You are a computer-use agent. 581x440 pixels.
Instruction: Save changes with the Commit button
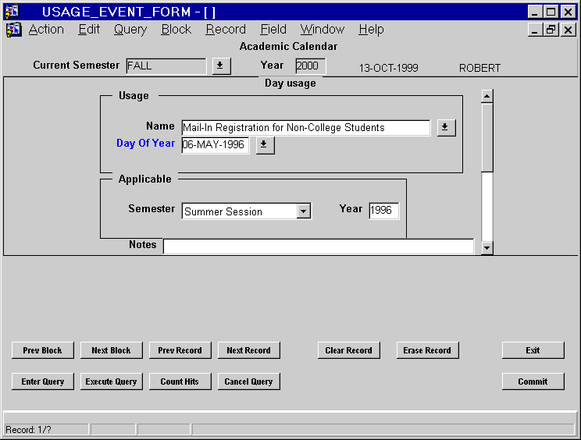pyautogui.click(x=533, y=381)
